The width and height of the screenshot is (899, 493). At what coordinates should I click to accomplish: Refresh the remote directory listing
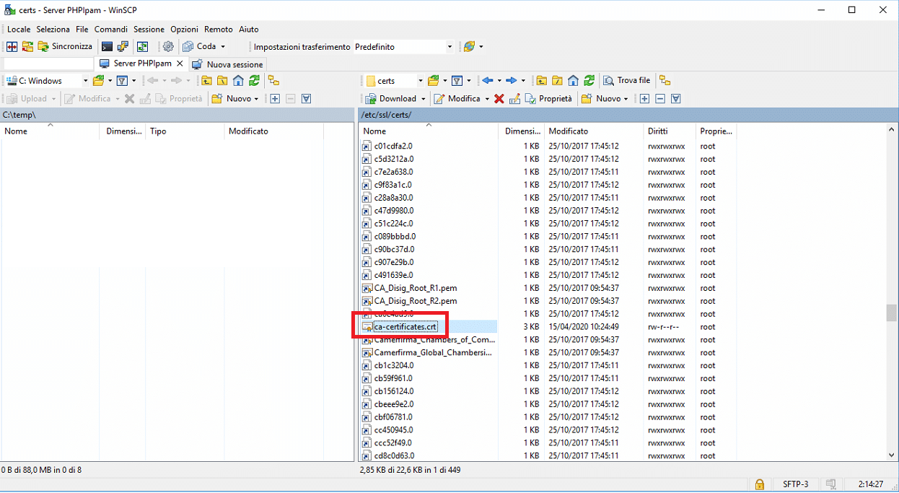[x=589, y=80]
